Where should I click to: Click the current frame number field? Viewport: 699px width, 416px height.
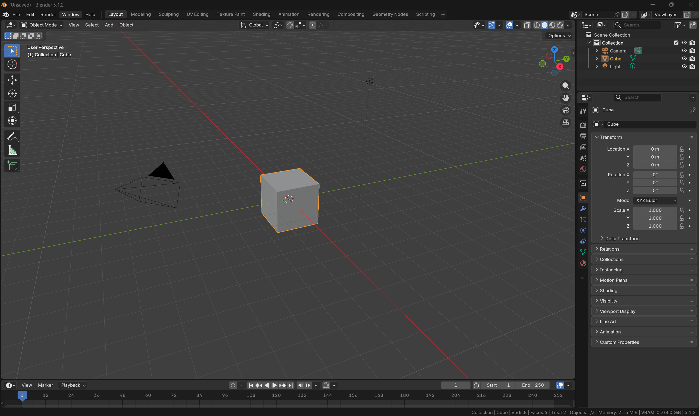coord(456,385)
